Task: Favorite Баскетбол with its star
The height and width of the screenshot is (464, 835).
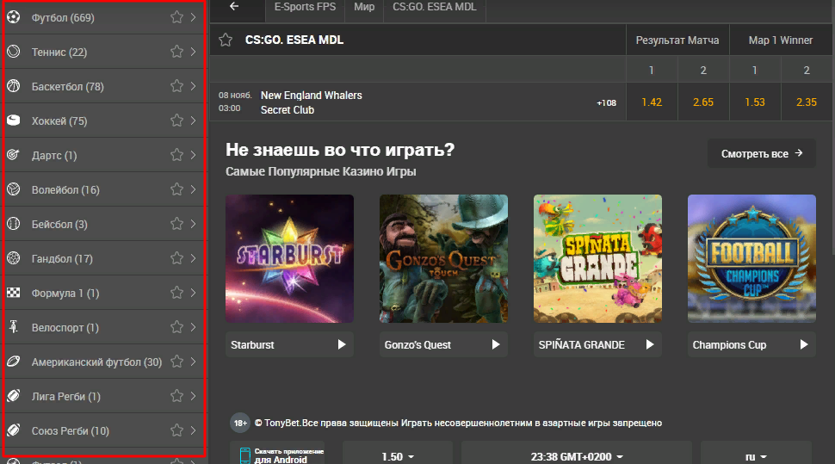Action: click(176, 86)
